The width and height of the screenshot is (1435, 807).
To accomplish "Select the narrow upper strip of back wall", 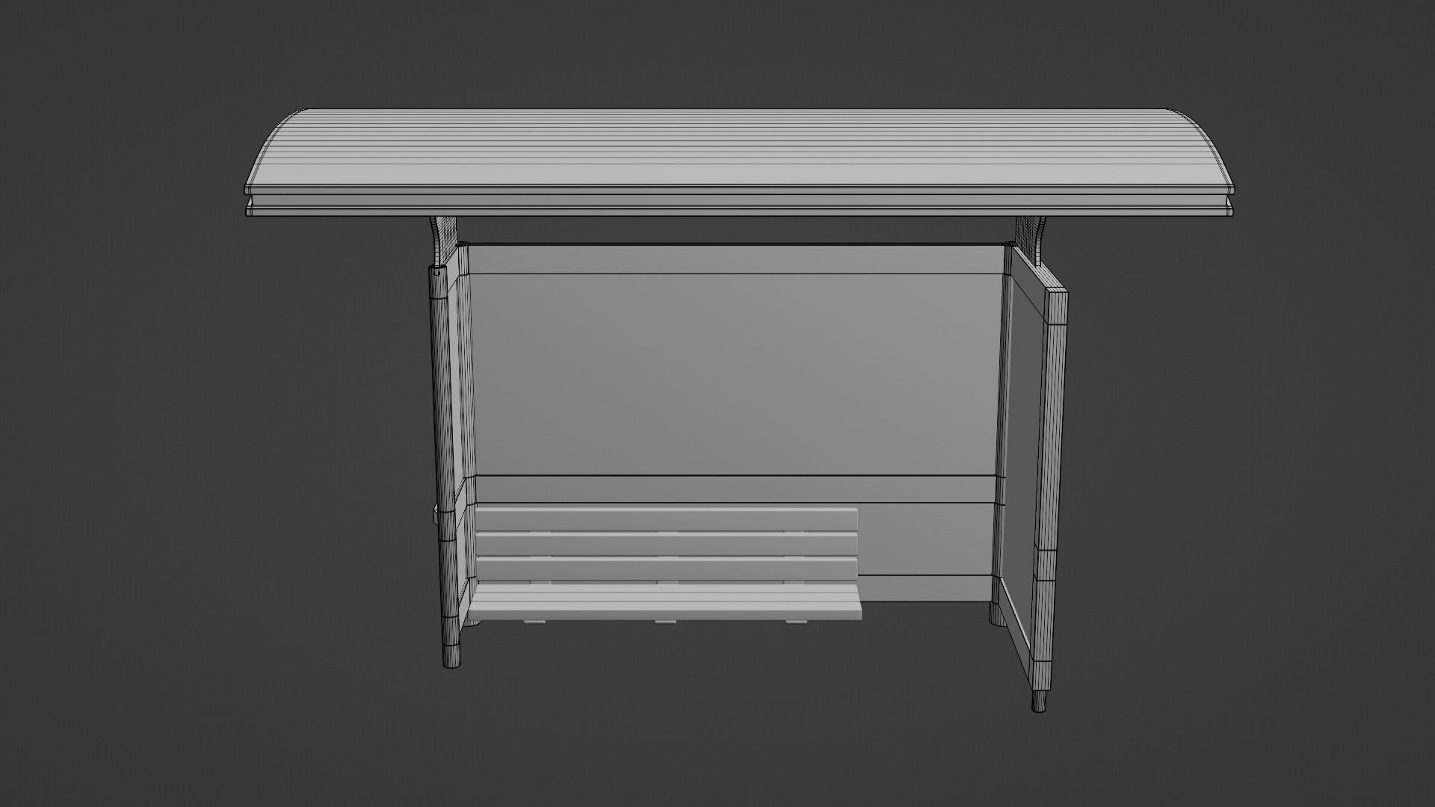I will click(x=736, y=259).
